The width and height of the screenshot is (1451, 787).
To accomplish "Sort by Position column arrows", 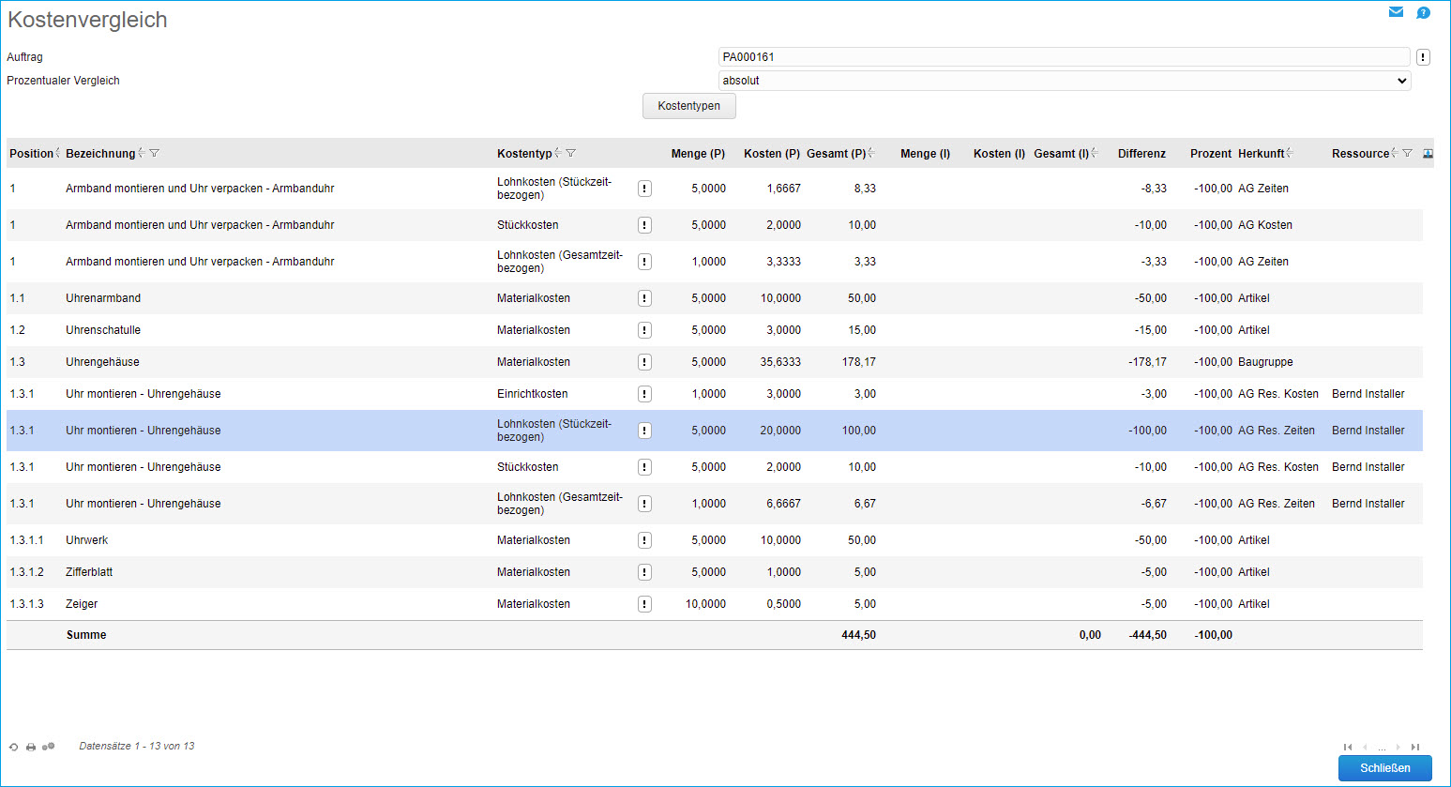I will (x=58, y=154).
